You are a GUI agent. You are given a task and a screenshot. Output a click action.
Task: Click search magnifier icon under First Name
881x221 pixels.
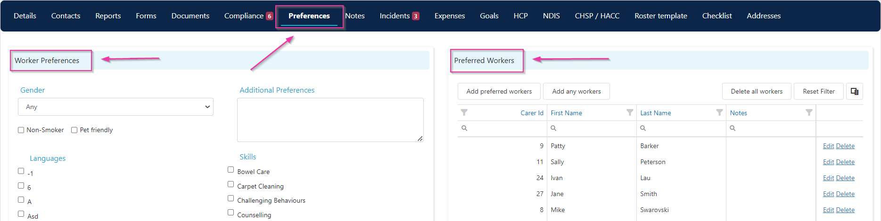coord(553,128)
